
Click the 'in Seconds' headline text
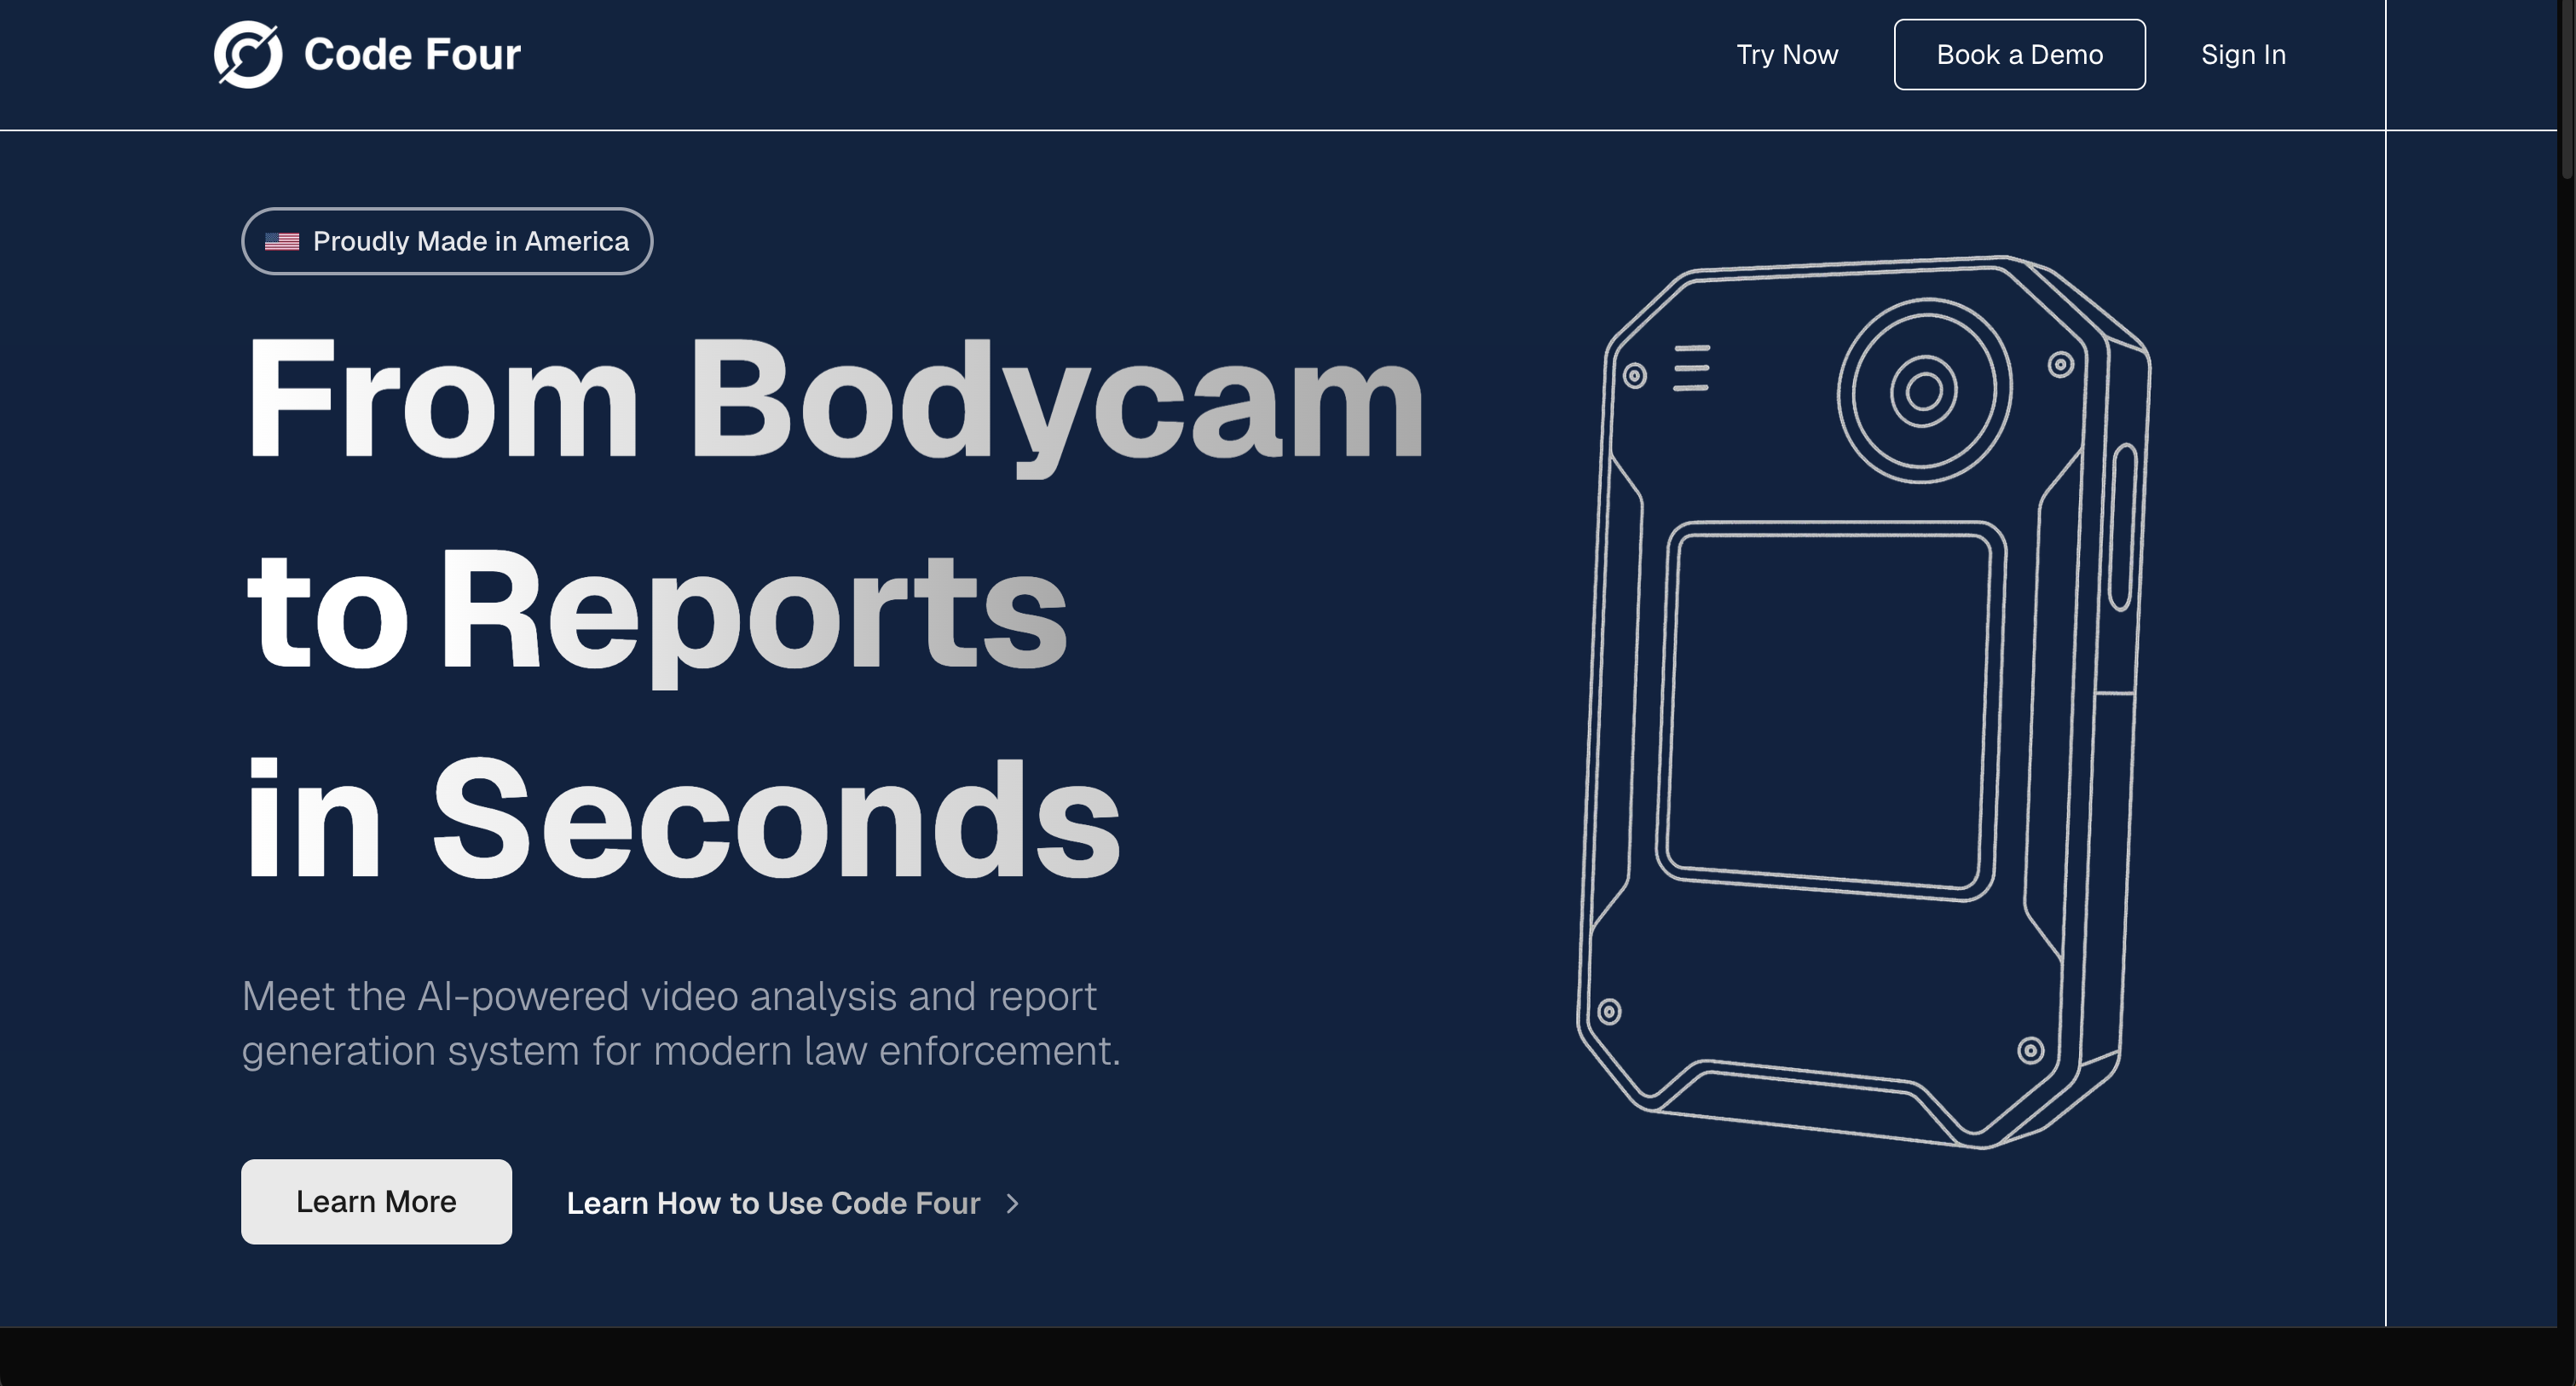[680, 820]
